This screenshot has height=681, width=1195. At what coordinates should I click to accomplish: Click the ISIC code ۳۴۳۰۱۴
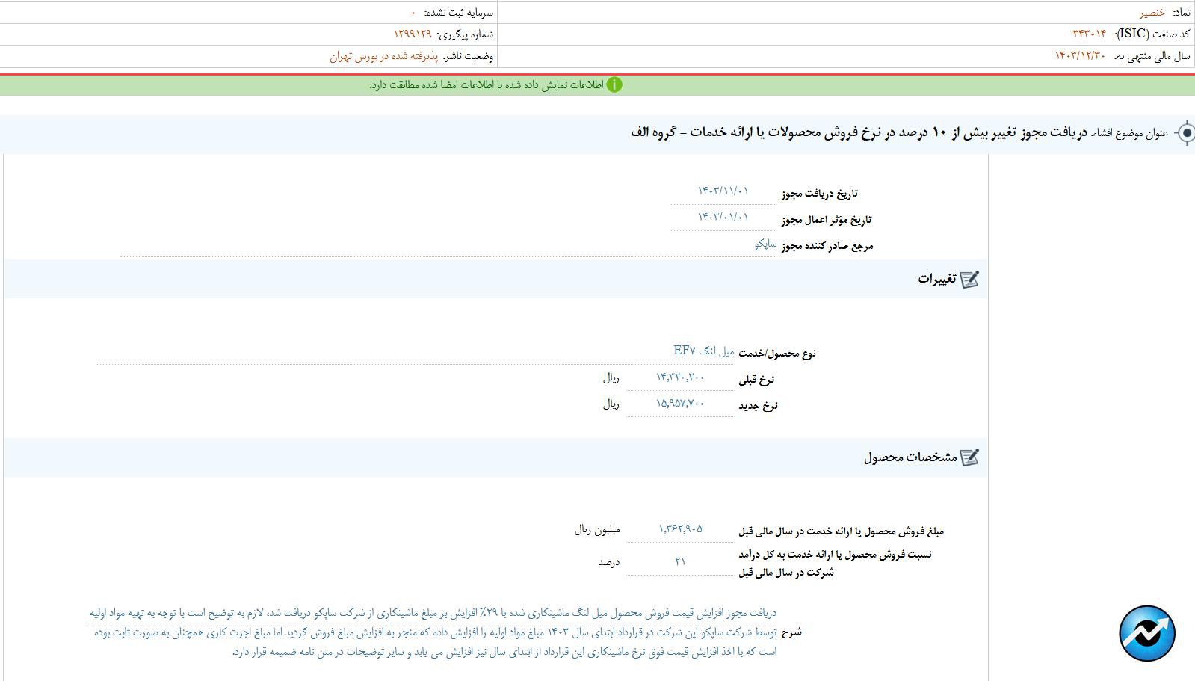click(1089, 34)
